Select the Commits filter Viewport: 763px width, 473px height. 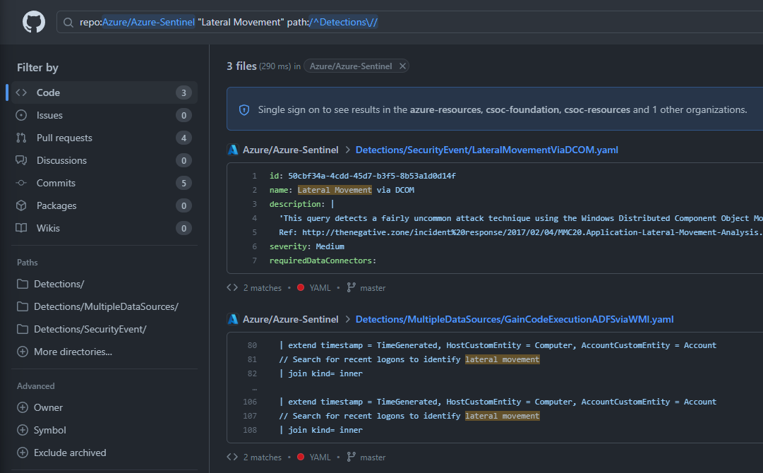(104, 183)
